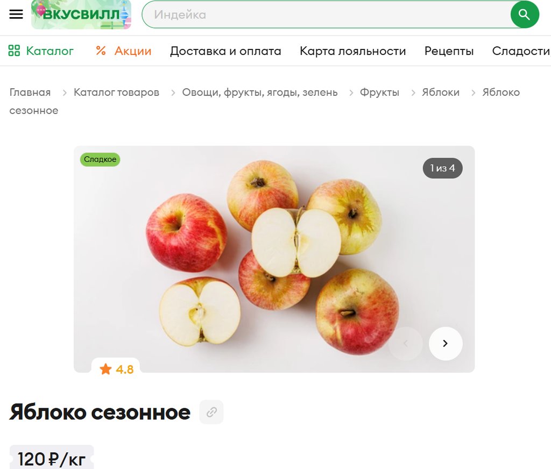Click the 4.8 star rating

[x=116, y=369]
